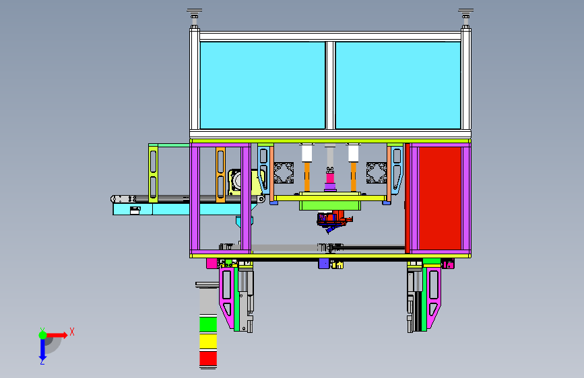Select the orange vertical bracket near the motor
Image resolution: width=584 pixels, height=378 pixels.
(x=220, y=175)
